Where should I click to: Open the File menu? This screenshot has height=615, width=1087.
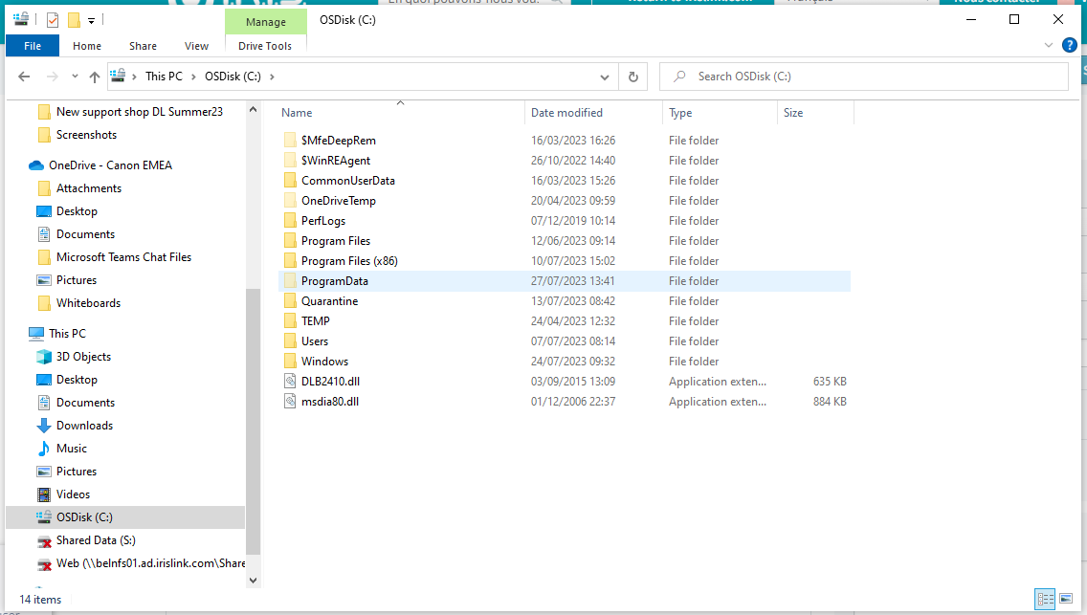pyautogui.click(x=33, y=45)
